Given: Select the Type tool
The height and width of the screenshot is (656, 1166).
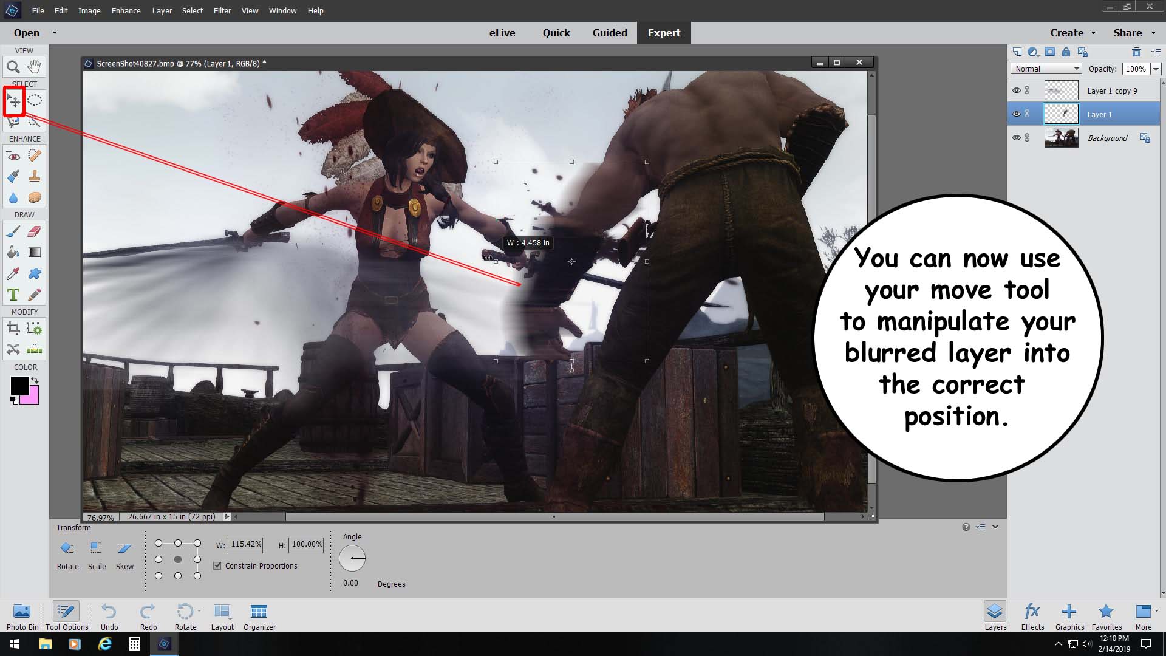Looking at the screenshot, I should 13,295.
